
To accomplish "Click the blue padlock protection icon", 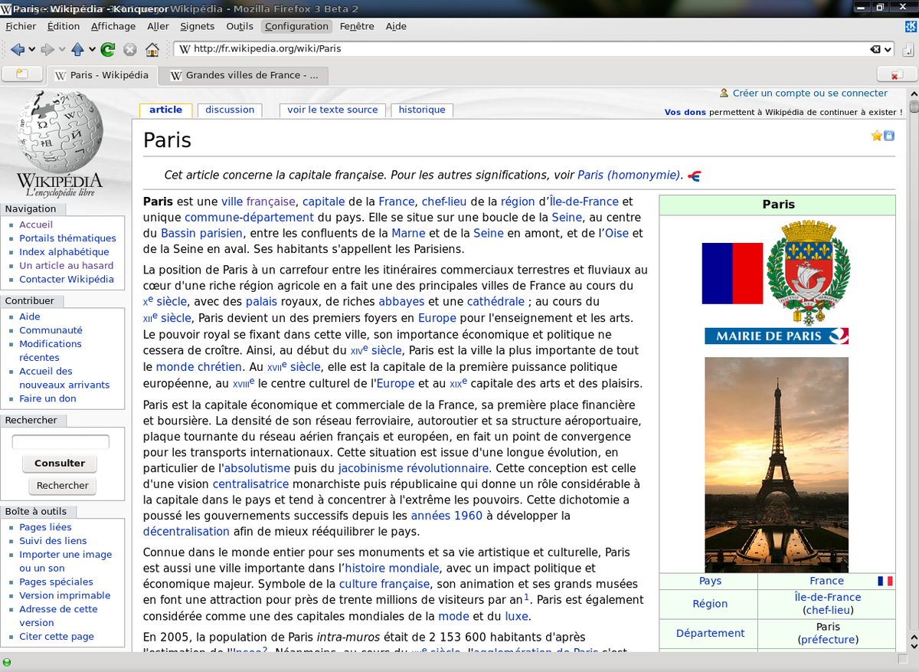I will 889,136.
